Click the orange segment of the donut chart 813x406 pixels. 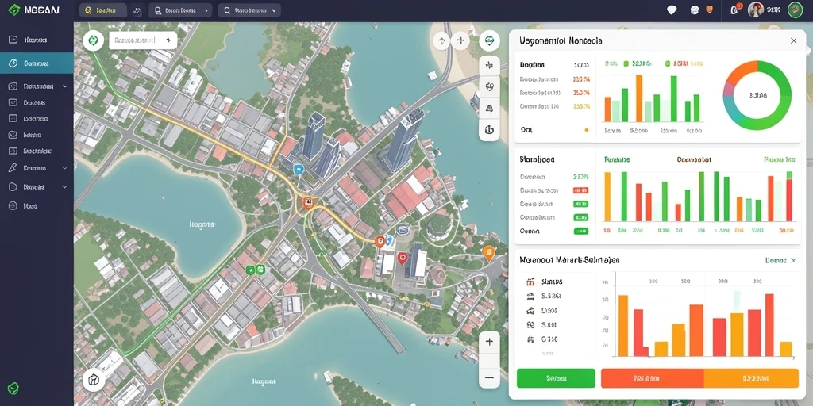tap(740, 71)
